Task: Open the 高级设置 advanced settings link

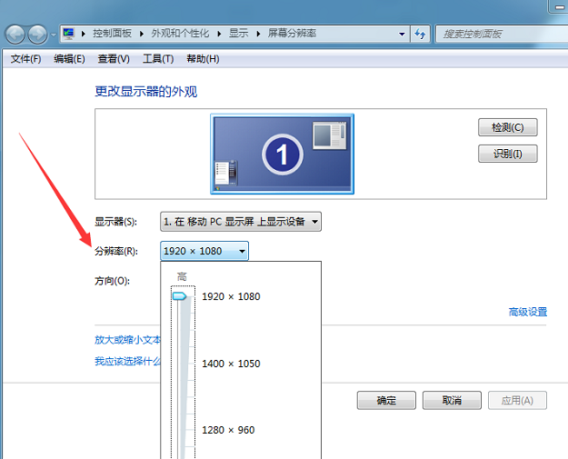Action: pyautogui.click(x=527, y=312)
